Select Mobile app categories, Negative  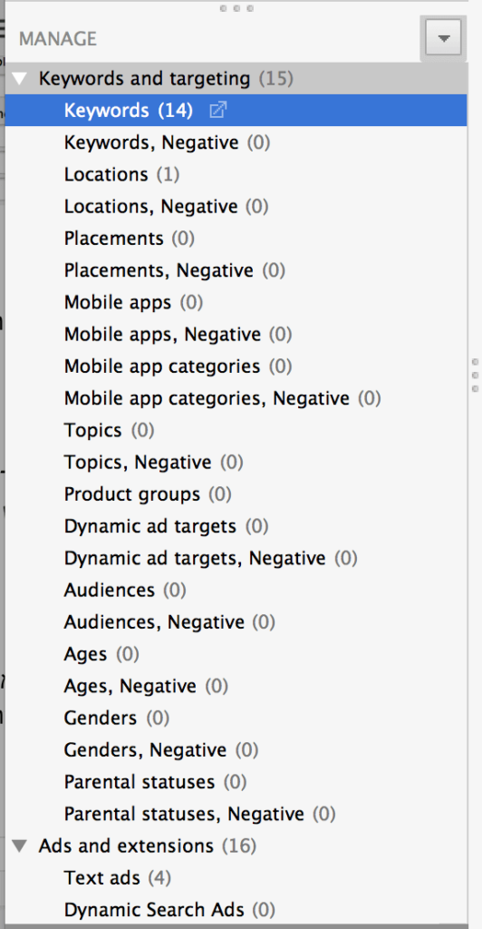click(x=236, y=399)
